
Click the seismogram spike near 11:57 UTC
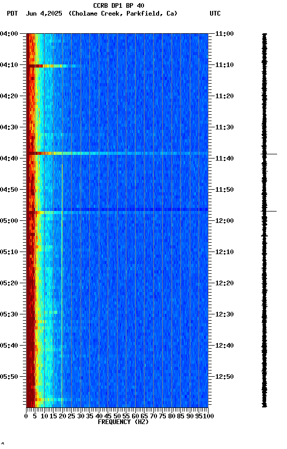tap(269, 212)
